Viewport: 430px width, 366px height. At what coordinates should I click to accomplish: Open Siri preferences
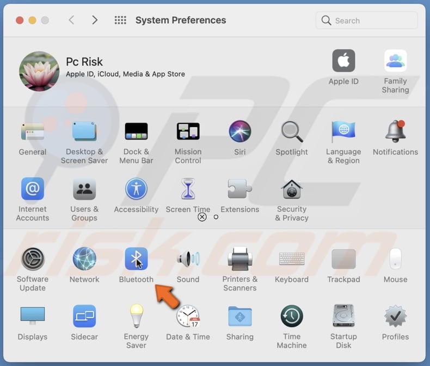point(240,131)
